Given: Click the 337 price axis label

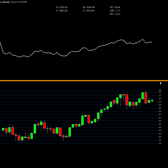Looking at the screenshot, I should tap(160, 95).
